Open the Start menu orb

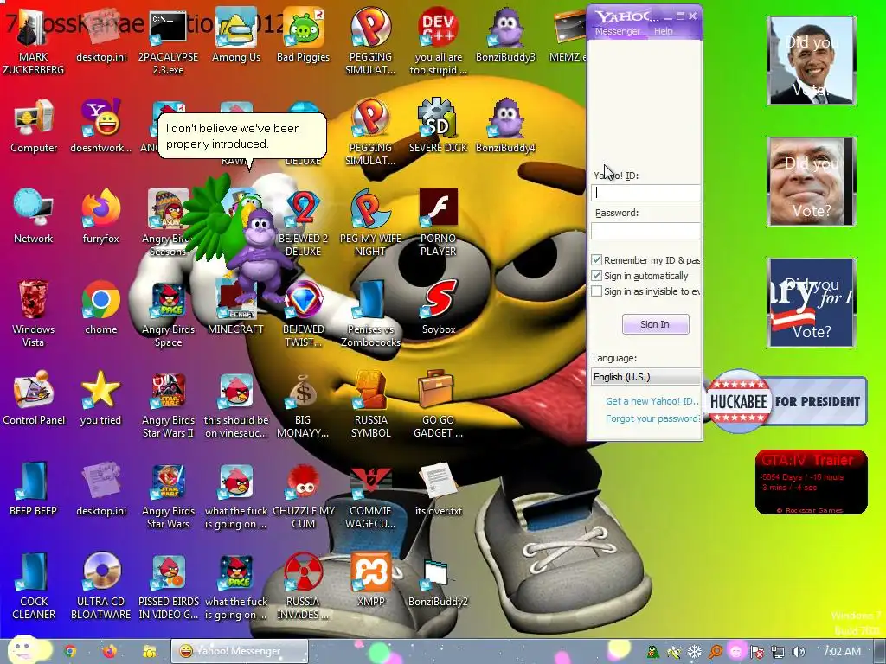pos(23,650)
